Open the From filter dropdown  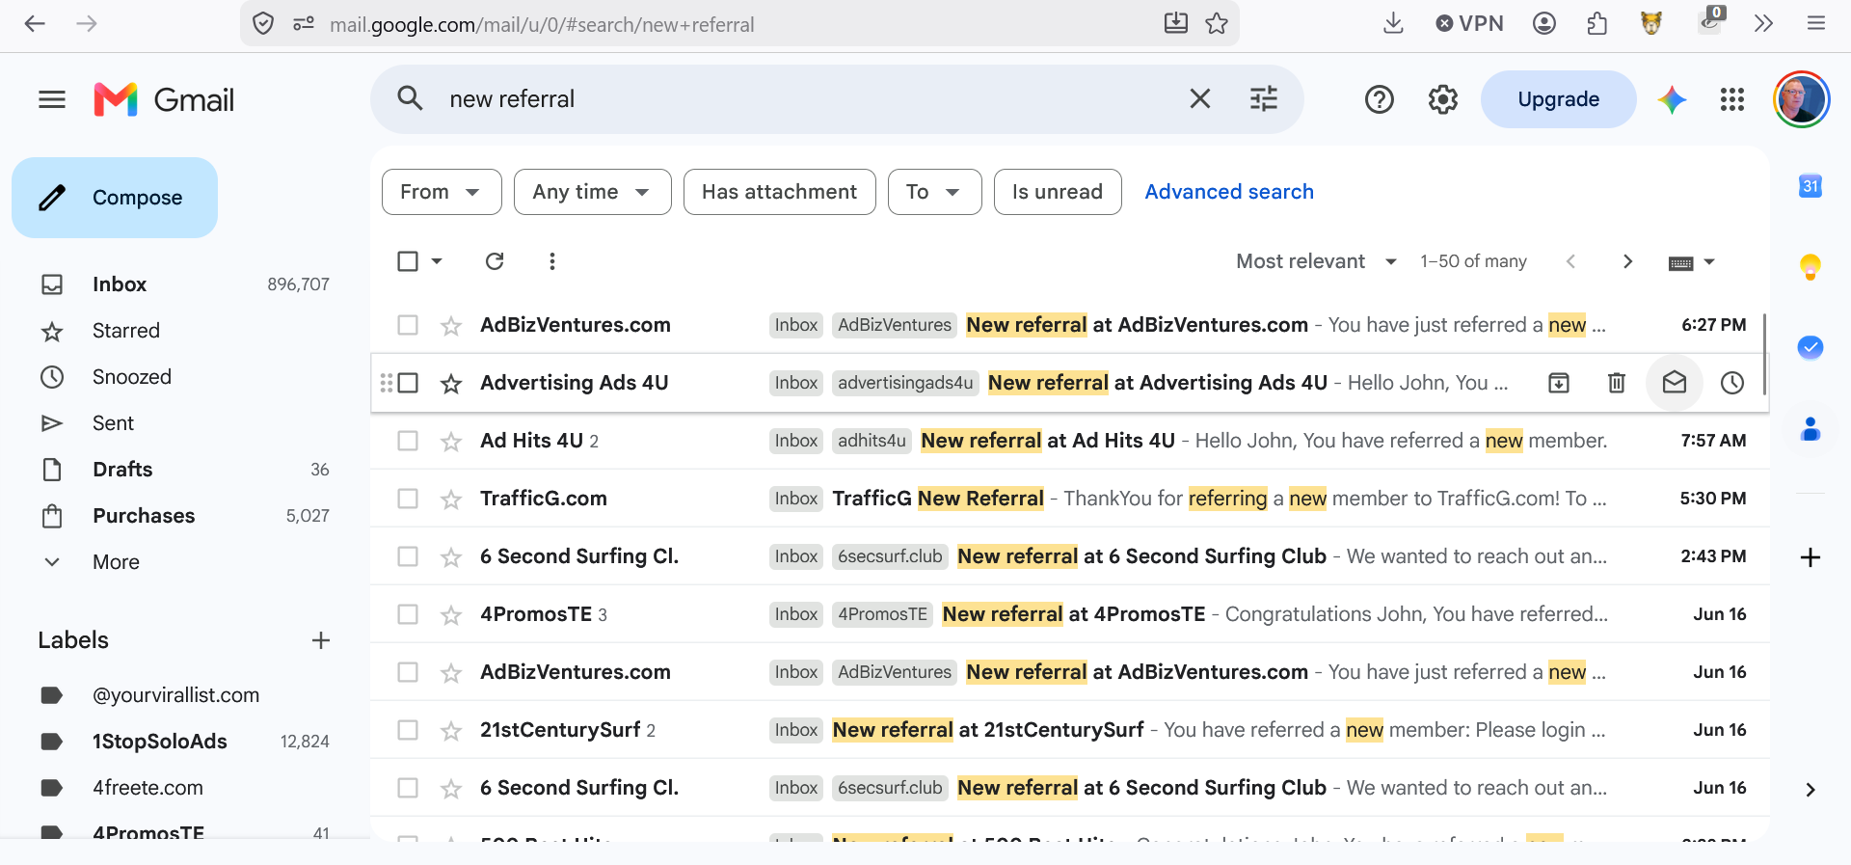[442, 192]
